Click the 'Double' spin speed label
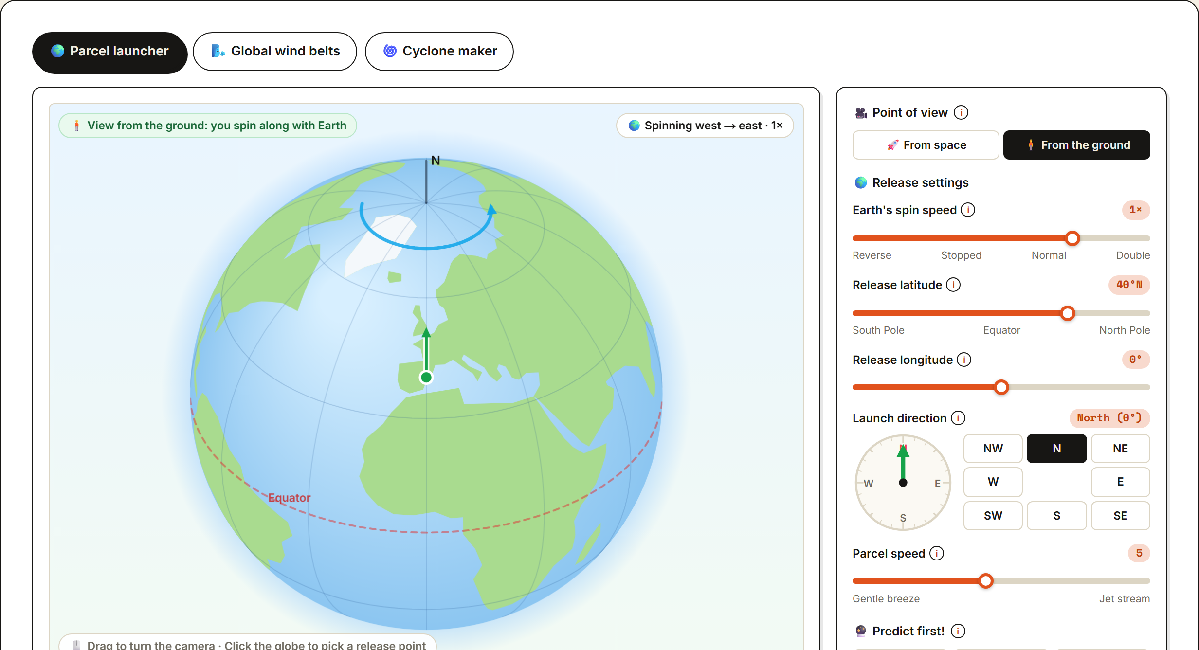The image size is (1199, 650). tap(1133, 255)
